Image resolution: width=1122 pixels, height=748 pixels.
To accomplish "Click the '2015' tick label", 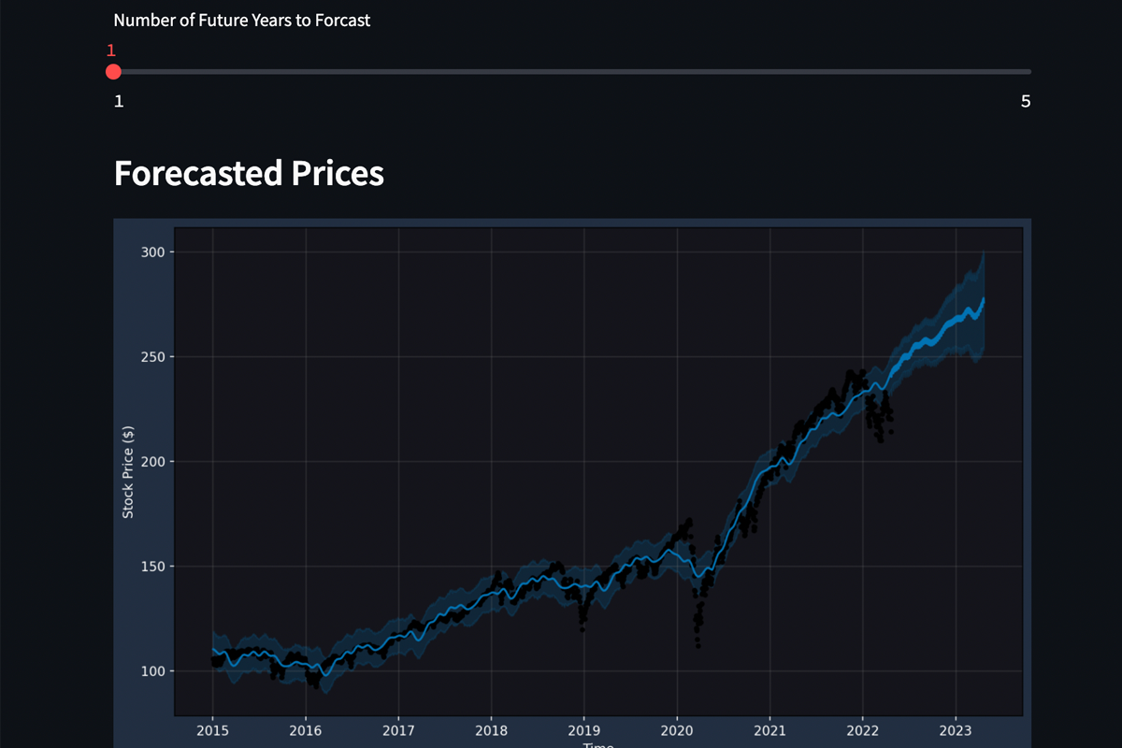I will [213, 730].
